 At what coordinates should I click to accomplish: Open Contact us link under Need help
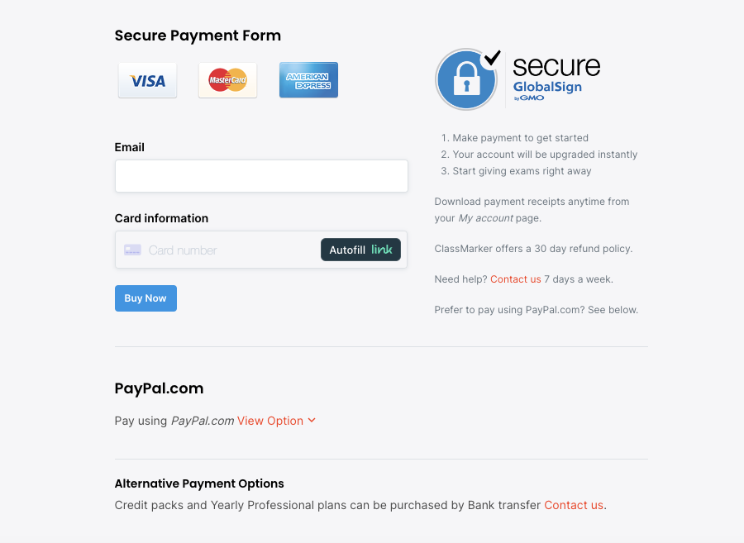(x=516, y=279)
